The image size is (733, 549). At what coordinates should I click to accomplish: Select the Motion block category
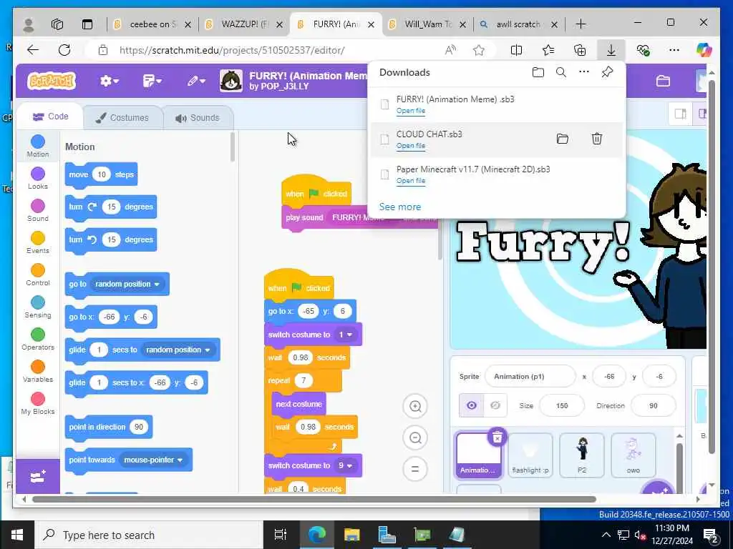coord(38,146)
